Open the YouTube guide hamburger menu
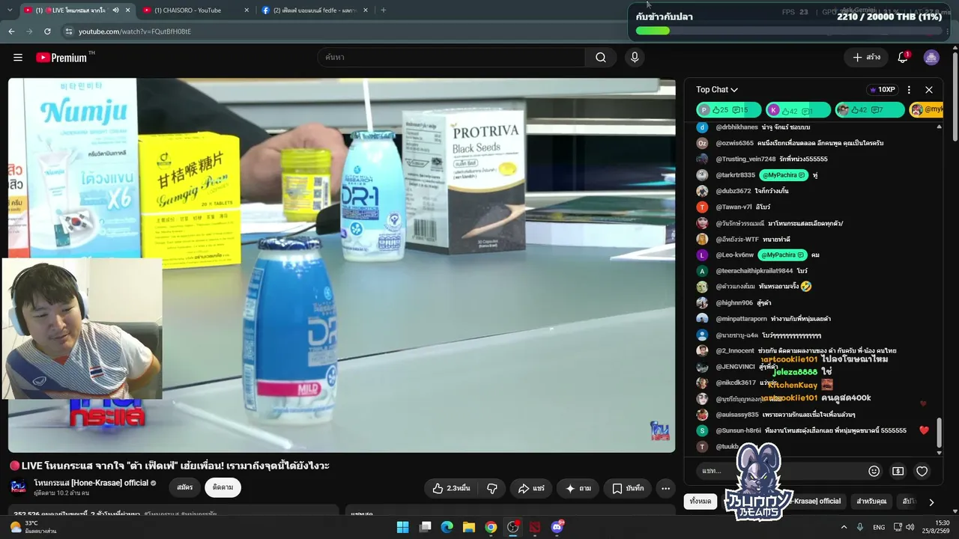The height and width of the screenshot is (539, 959). 18,58
